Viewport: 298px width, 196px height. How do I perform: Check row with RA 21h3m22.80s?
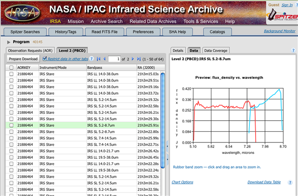(x=12, y=132)
